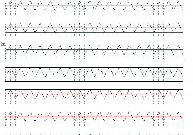Screen dimensions: 193x135
Task: Click the blank gap between fifth and sixth rows
Action: coord(93,108)
